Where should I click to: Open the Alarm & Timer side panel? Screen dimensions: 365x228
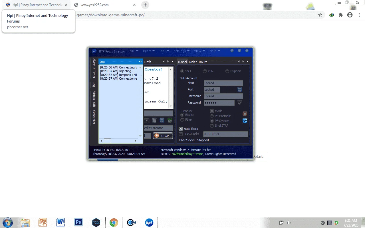point(94,68)
